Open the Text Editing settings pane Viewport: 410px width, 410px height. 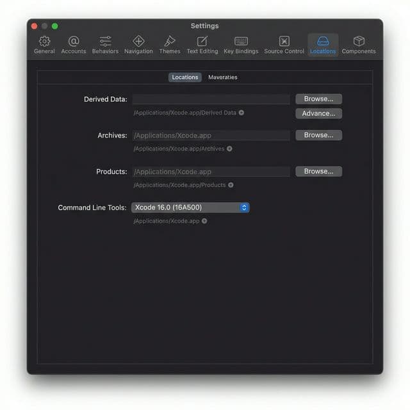202,45
